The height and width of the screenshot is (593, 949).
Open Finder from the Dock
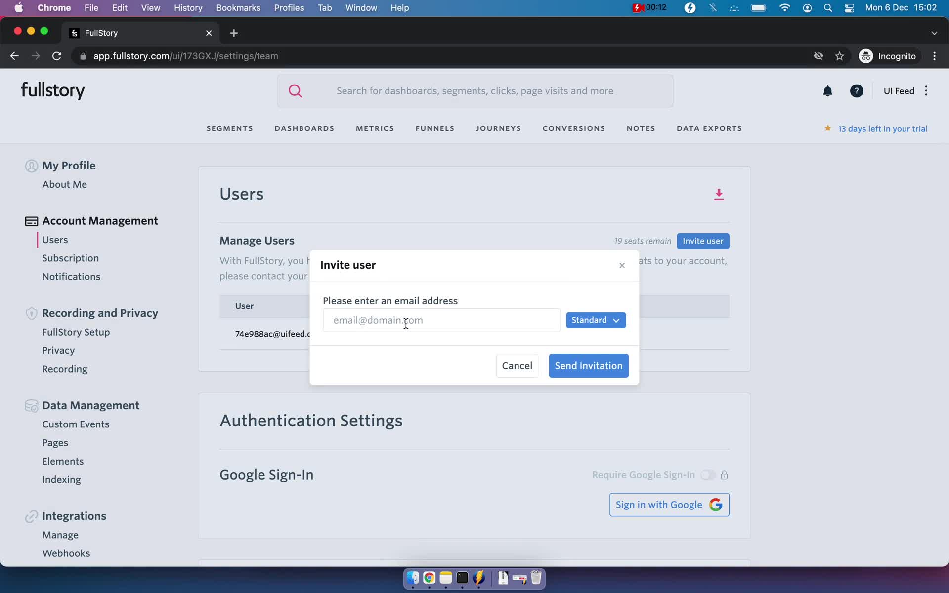[x=413, y=578]
